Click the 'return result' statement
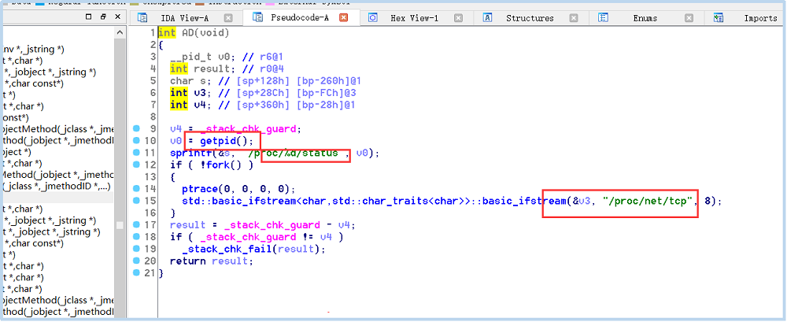This screenshot has height=322, width=787. point(211,261)
